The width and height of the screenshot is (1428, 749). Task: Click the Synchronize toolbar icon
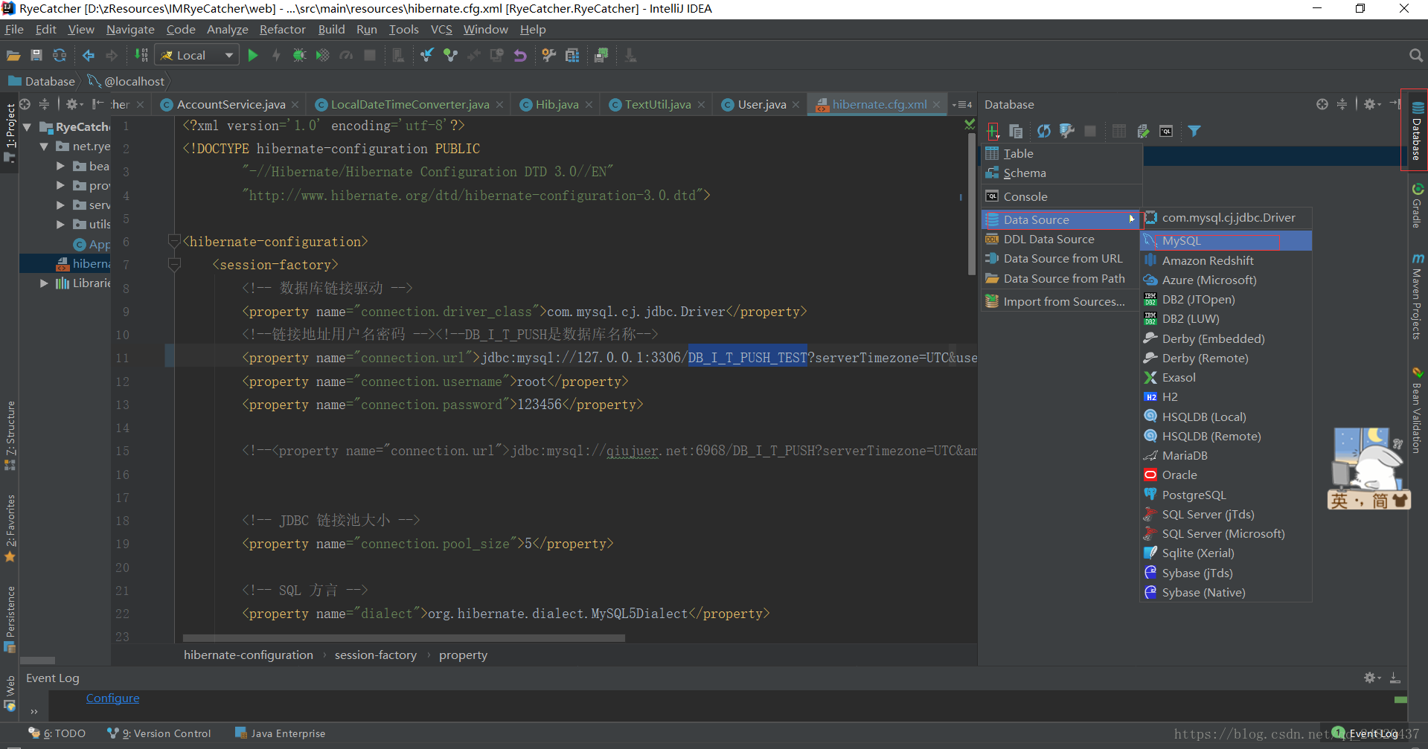coord(60,56)
